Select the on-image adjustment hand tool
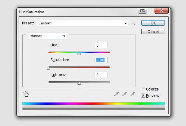Image resolution: width=186 pixels, height=126 pixels. (x=26, y=94)
